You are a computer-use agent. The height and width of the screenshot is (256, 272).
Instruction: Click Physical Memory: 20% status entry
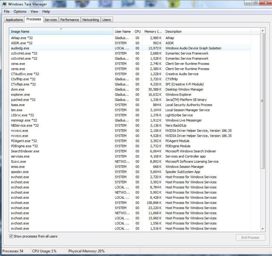click(86, 251)
